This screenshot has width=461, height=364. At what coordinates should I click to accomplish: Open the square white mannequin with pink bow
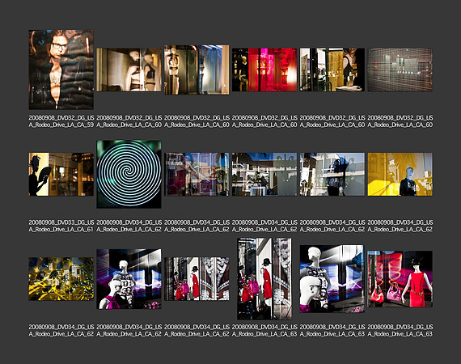(129, 279)
